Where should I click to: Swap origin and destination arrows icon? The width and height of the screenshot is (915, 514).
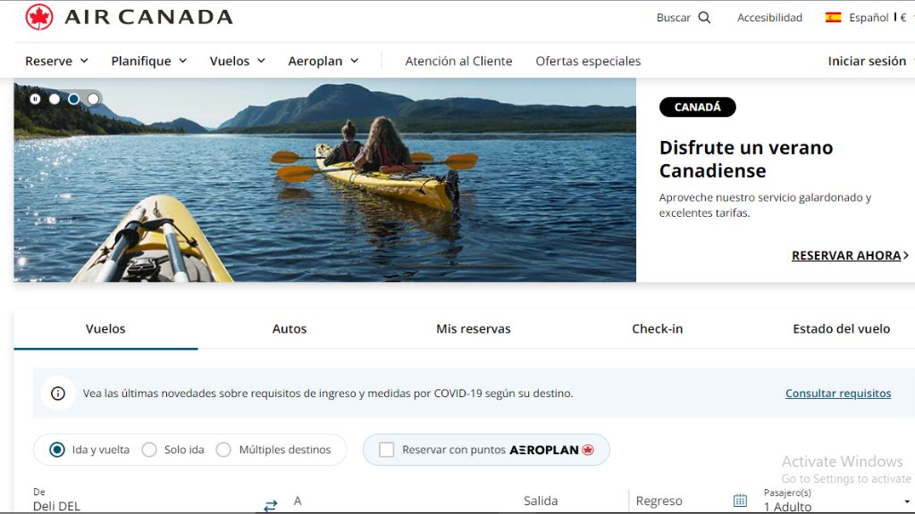(271, 505)
